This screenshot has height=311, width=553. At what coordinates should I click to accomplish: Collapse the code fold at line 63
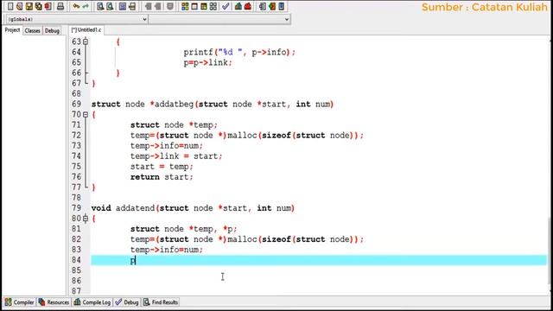point(86,42)
